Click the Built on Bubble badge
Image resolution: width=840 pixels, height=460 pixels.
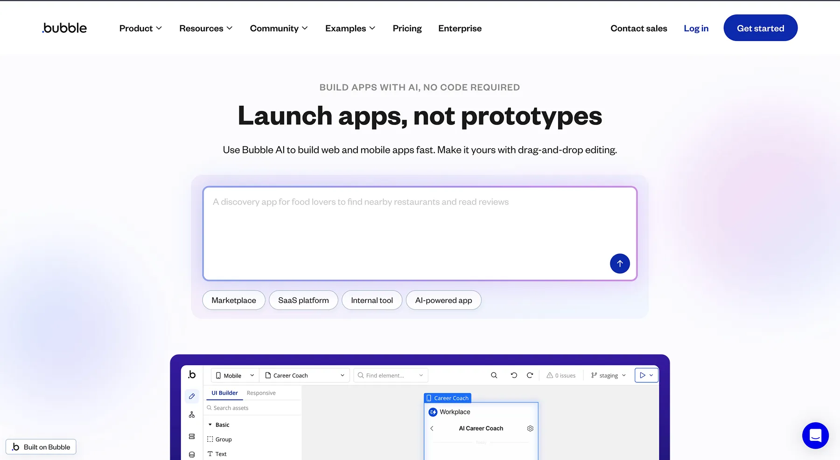pos(41,447)
